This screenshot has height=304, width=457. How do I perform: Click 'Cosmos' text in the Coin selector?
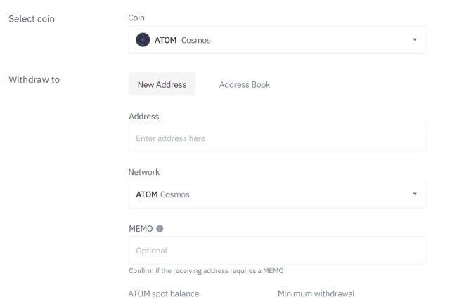[195, 40]
